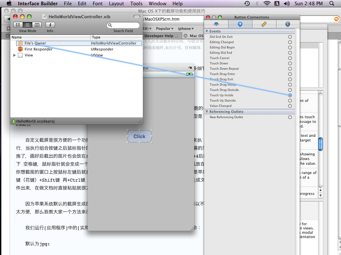Image resolution: width=341 pixels, height=255 pixels.
Task: Click rotate arrow icon in View window title bar
Action: [190, 68]
